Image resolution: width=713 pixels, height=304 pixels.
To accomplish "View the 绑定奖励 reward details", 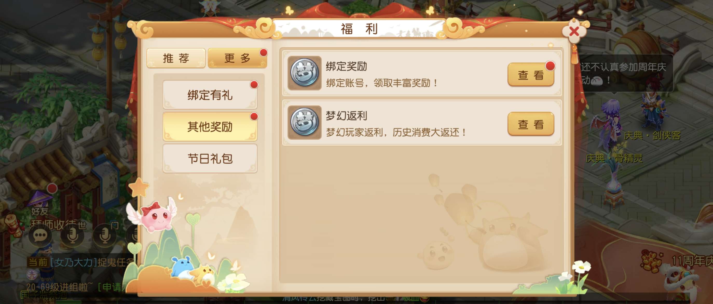I will [531, 75].
